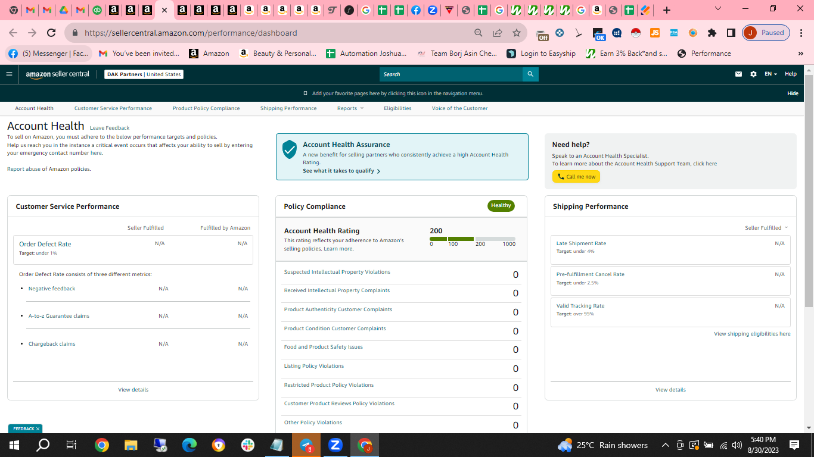Click the amazon seller central logo
Viewport: 814px width, 457px height.
(58, 74)
